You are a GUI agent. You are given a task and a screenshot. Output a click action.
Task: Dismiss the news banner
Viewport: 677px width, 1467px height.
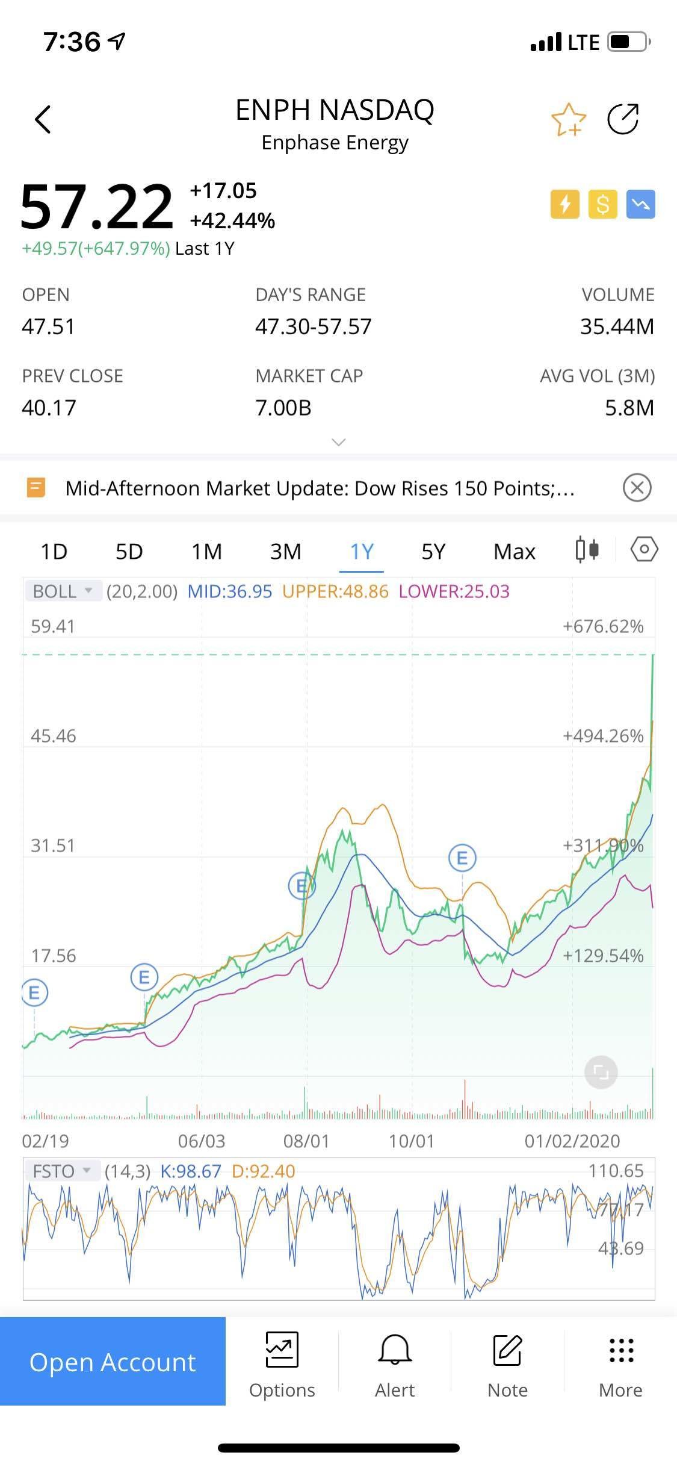(x=637, y=487)
